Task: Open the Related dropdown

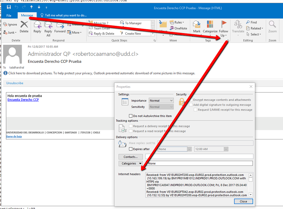Action: pyautogui.click(x=254, y=28)
